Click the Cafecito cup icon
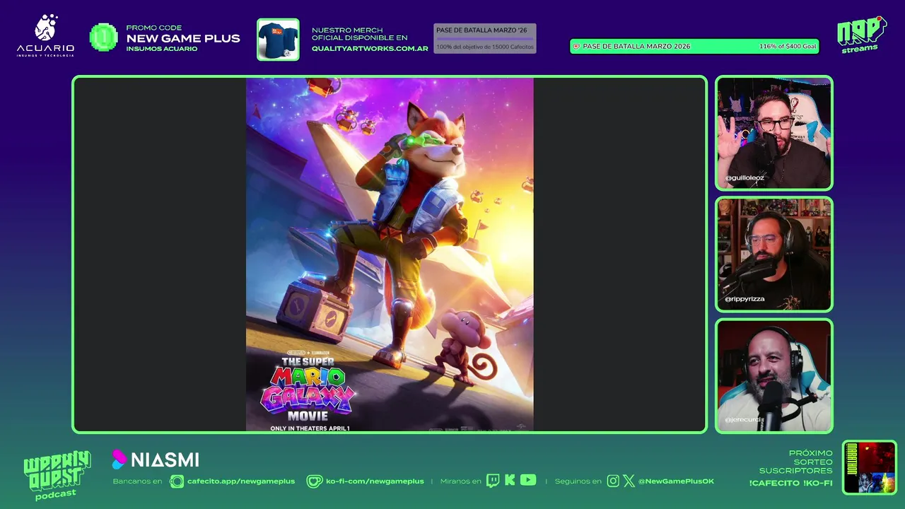The height and width of the screenshot is (509, 905). [x=177, y=481]
